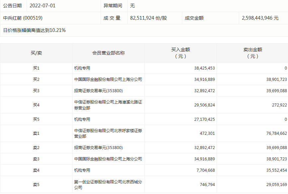Select the 卖1 row label
Screen dimensions: 288x194
pos(36,133)
